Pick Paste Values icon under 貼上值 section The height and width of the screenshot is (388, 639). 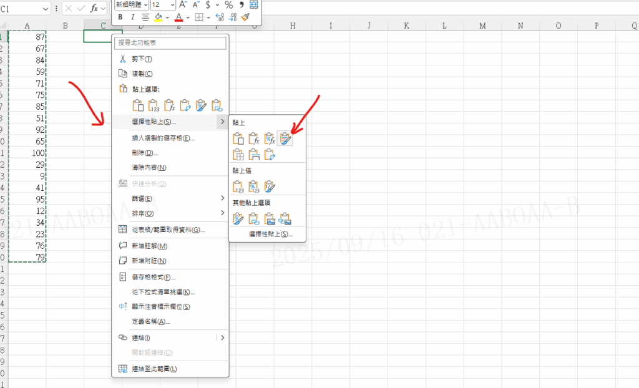[238, 186]
